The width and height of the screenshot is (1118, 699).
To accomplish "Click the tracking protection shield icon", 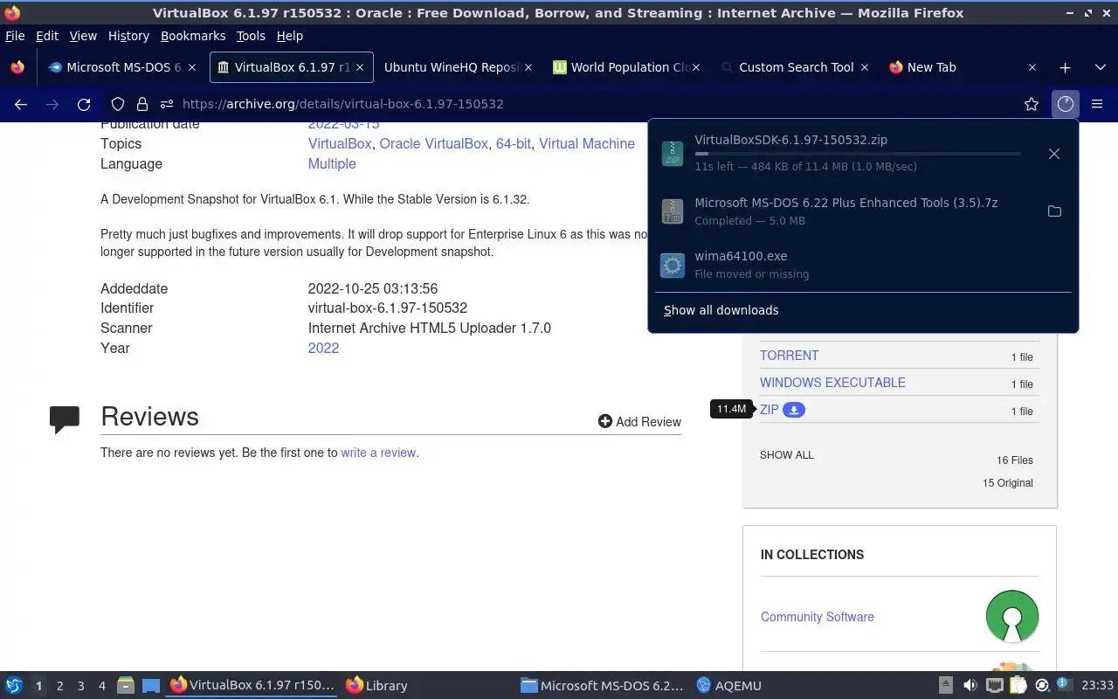I will point(118,104).
